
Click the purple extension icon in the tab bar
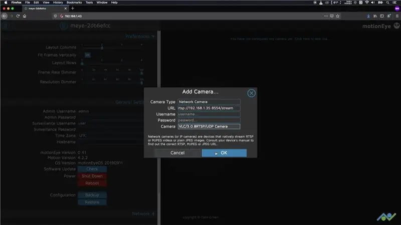(x=397, y=8)
